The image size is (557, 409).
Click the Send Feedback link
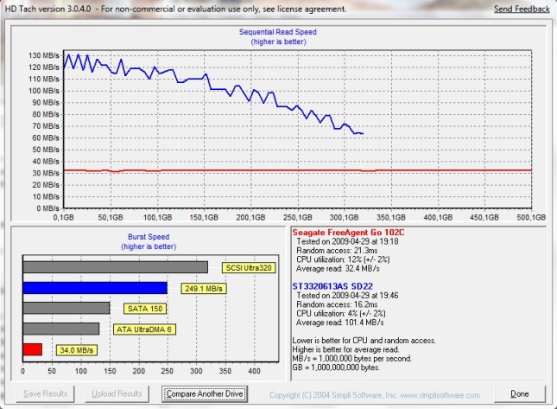(x=521, y=9)
